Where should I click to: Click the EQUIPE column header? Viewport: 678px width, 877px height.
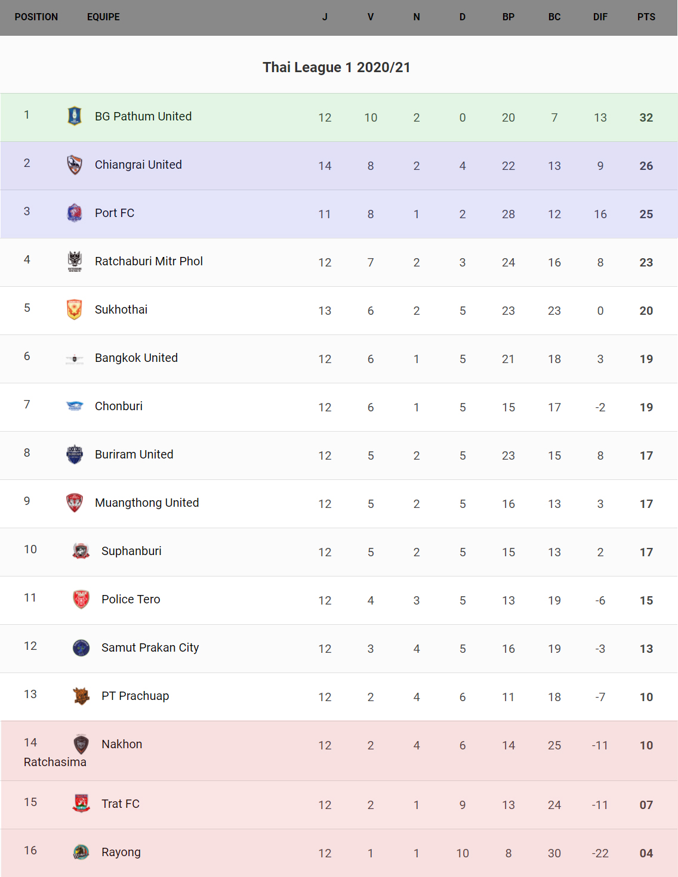(x=103, y=17)
